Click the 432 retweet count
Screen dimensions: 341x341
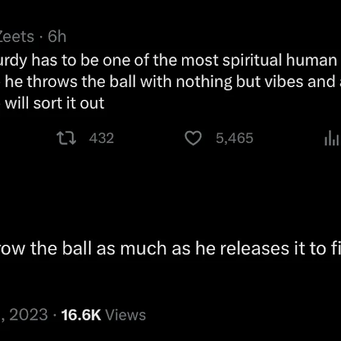coord(101,138)
